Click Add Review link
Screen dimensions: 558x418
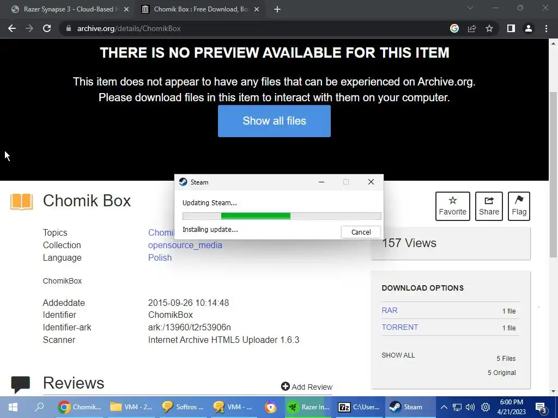[307, 387]
